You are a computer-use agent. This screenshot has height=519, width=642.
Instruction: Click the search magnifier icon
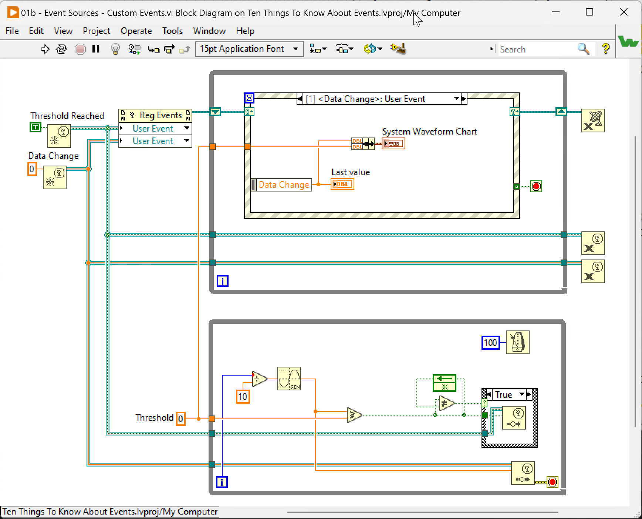(x=583, y=49)
